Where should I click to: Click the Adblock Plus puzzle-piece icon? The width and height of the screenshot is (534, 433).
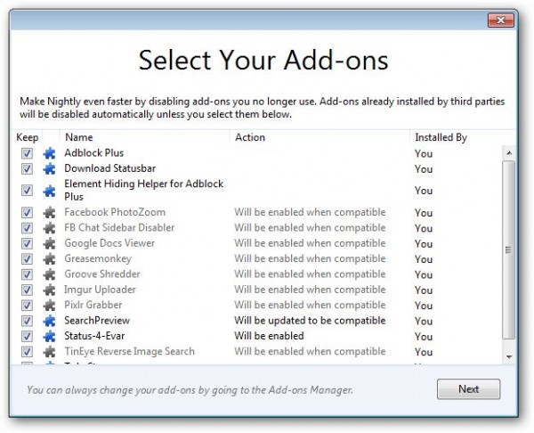(x=49, y=153)
